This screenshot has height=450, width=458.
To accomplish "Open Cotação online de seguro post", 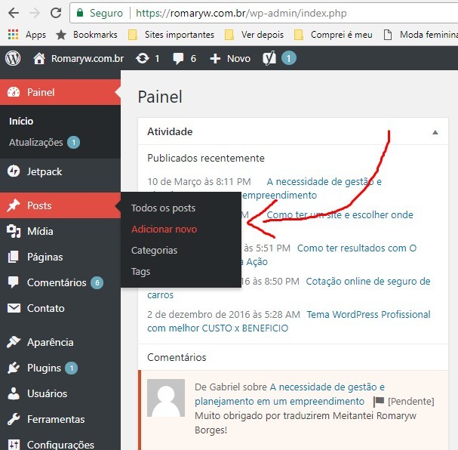I will click(368, 282).
